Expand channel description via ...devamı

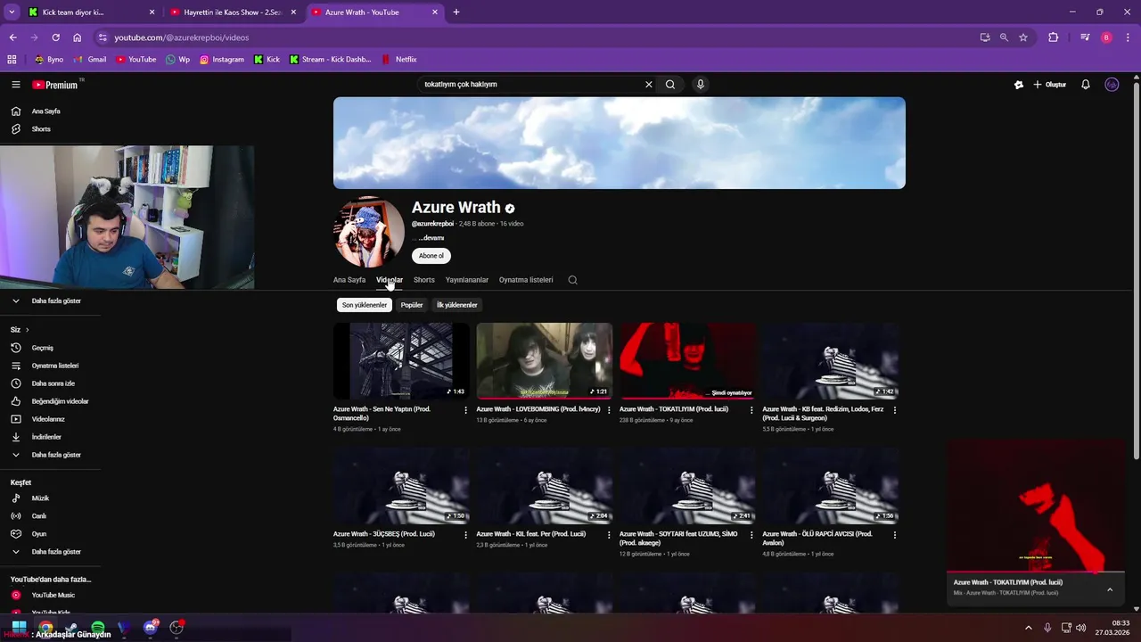(x=431, y=238)
